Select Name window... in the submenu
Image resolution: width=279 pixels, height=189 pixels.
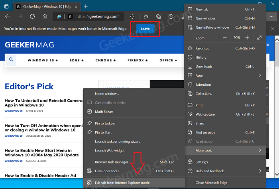point(134,94)
